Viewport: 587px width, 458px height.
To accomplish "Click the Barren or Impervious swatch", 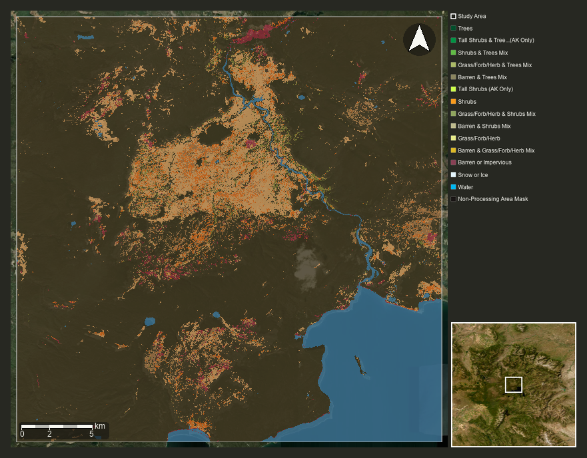I will [453, 162].
